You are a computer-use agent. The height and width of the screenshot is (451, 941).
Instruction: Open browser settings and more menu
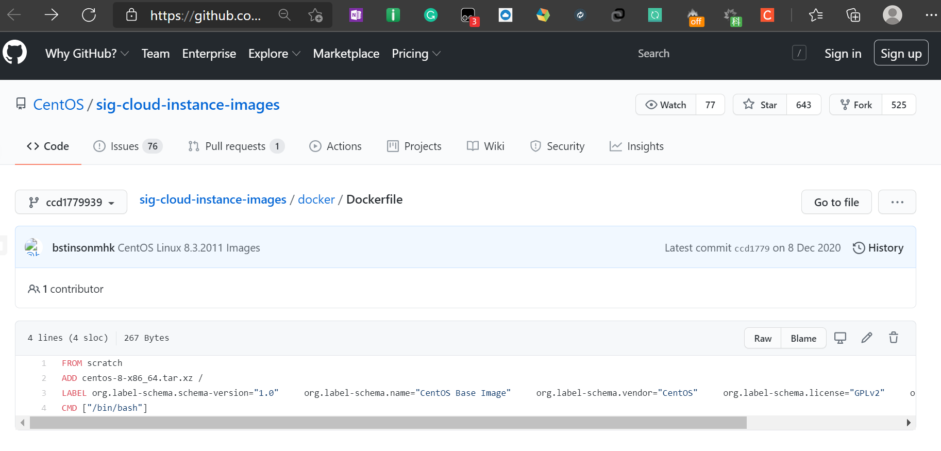pyautogui.click(x=931, y=15)
